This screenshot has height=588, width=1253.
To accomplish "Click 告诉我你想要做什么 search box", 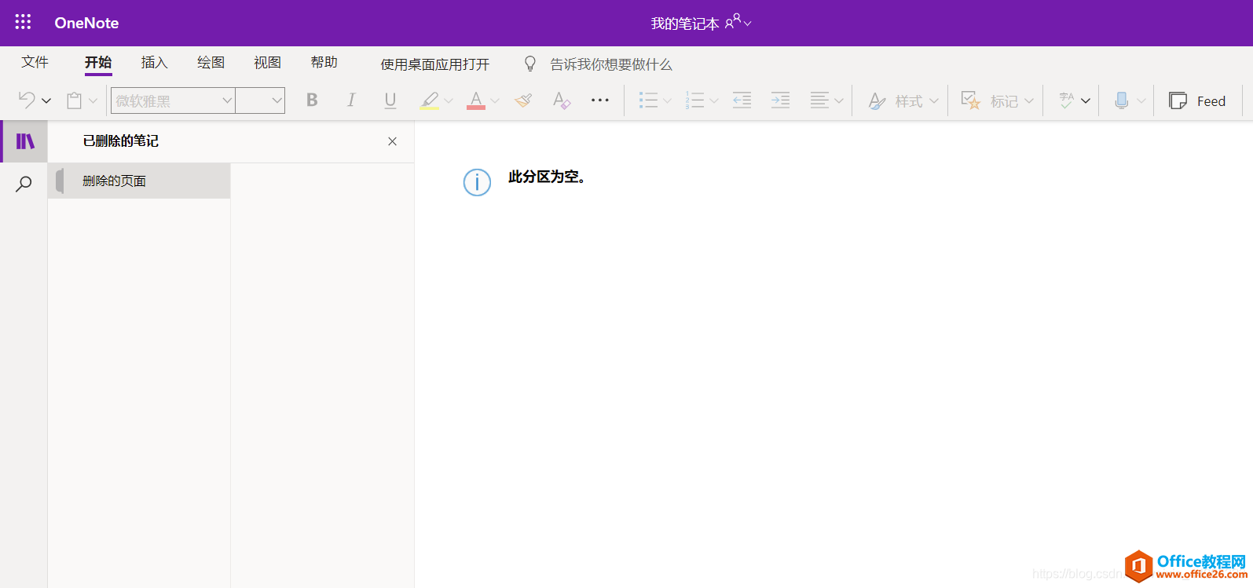I will tap(611, 64).
